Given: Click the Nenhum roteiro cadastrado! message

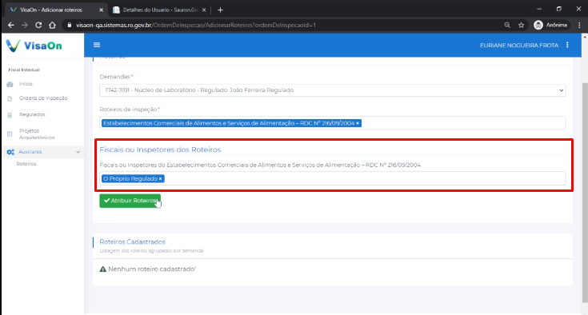Looking at the screenshot, I should [152, 269].
